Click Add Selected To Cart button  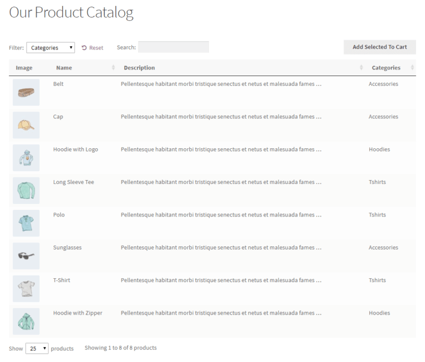(x=380, y=47)
